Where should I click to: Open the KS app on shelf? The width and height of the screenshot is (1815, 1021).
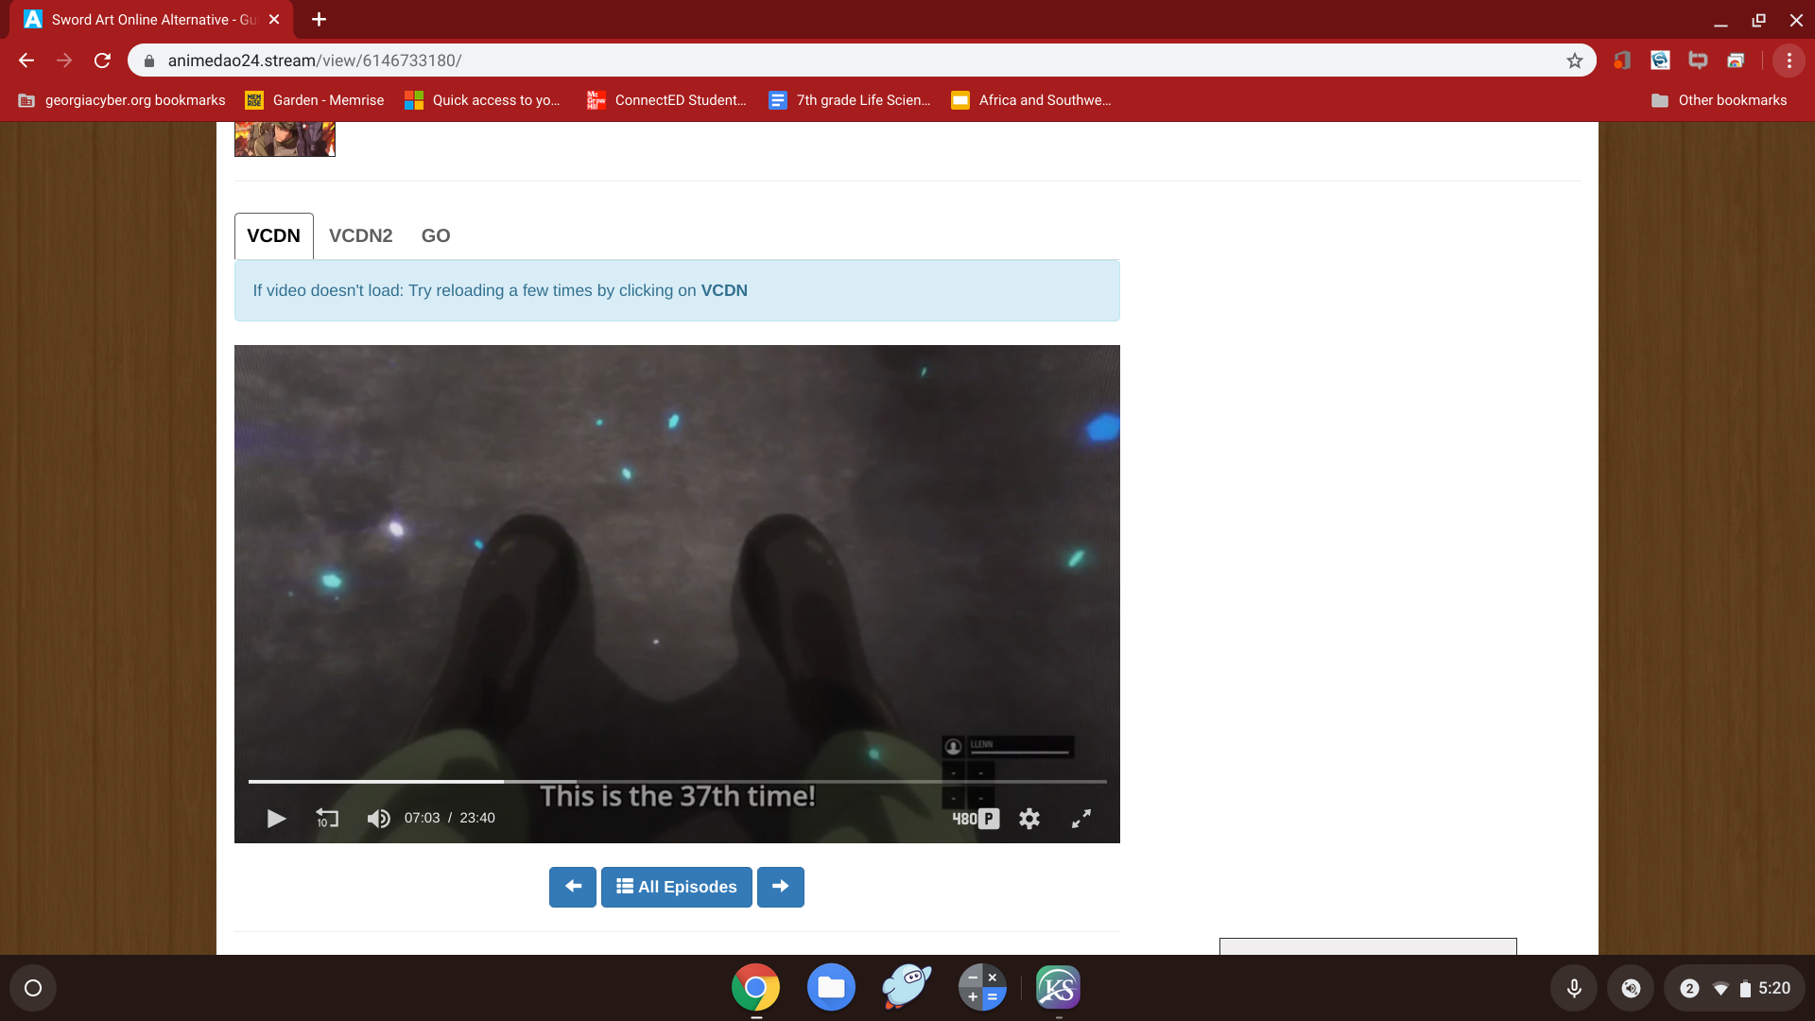[x=1059, y=988]
